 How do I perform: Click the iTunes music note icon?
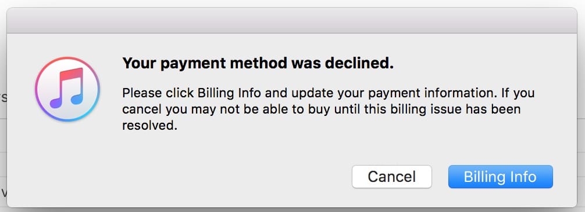[67, 89]
